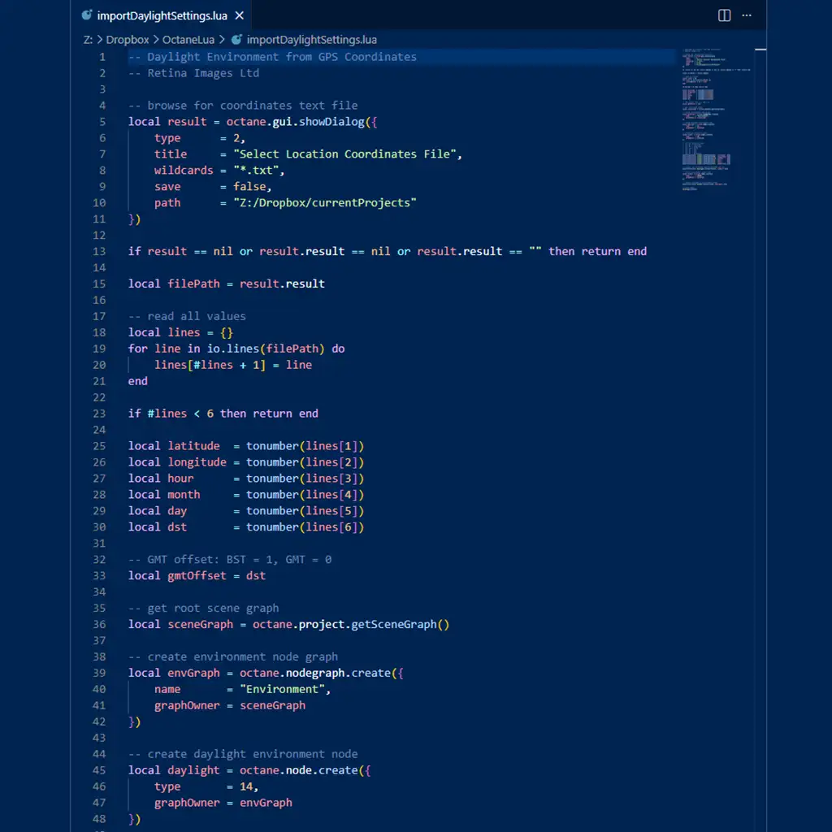
Task: Click 'filePath' variable on line 15
Action: [193, 284]
